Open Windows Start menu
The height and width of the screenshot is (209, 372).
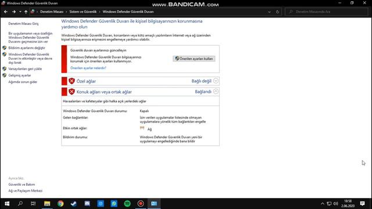tap(7, 204)
